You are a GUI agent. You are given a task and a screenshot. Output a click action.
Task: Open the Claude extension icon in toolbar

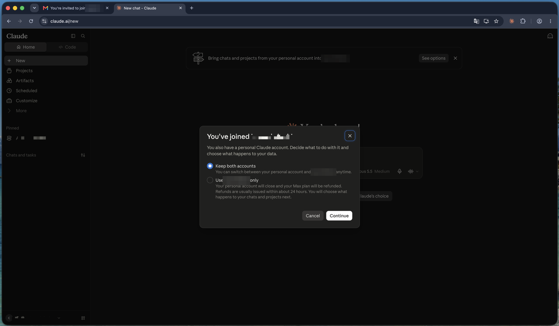[512, 21]
